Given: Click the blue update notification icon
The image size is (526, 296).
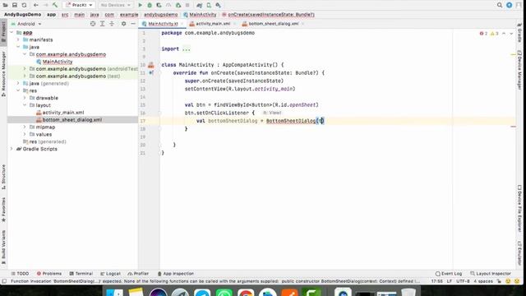Looking at the screenshot, I should click(510, 5).
